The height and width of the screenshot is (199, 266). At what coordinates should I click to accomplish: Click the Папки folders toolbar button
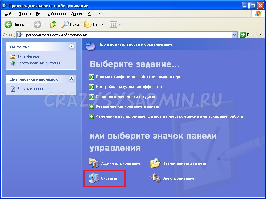pyautogui.click(x=94, y=24)
